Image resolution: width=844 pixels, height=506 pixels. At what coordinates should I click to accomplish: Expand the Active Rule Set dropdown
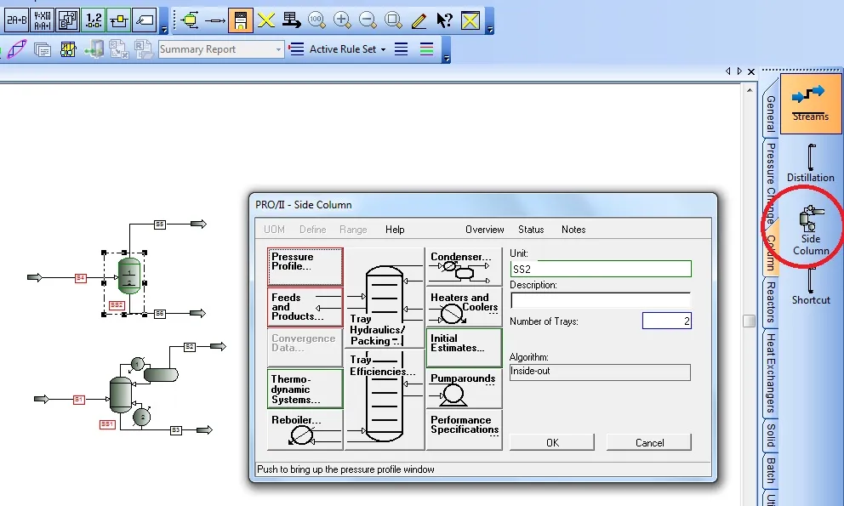383,49
